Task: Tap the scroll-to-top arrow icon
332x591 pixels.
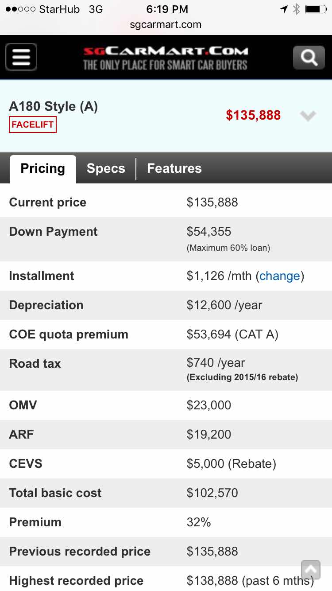Action: [310, 569]
